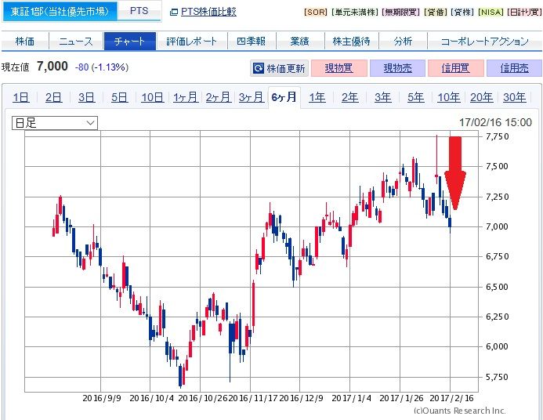This screenshot has height=420, width=543.
Task: Click the price change -80 (-1.13%) text
Action: pos(102,67)
